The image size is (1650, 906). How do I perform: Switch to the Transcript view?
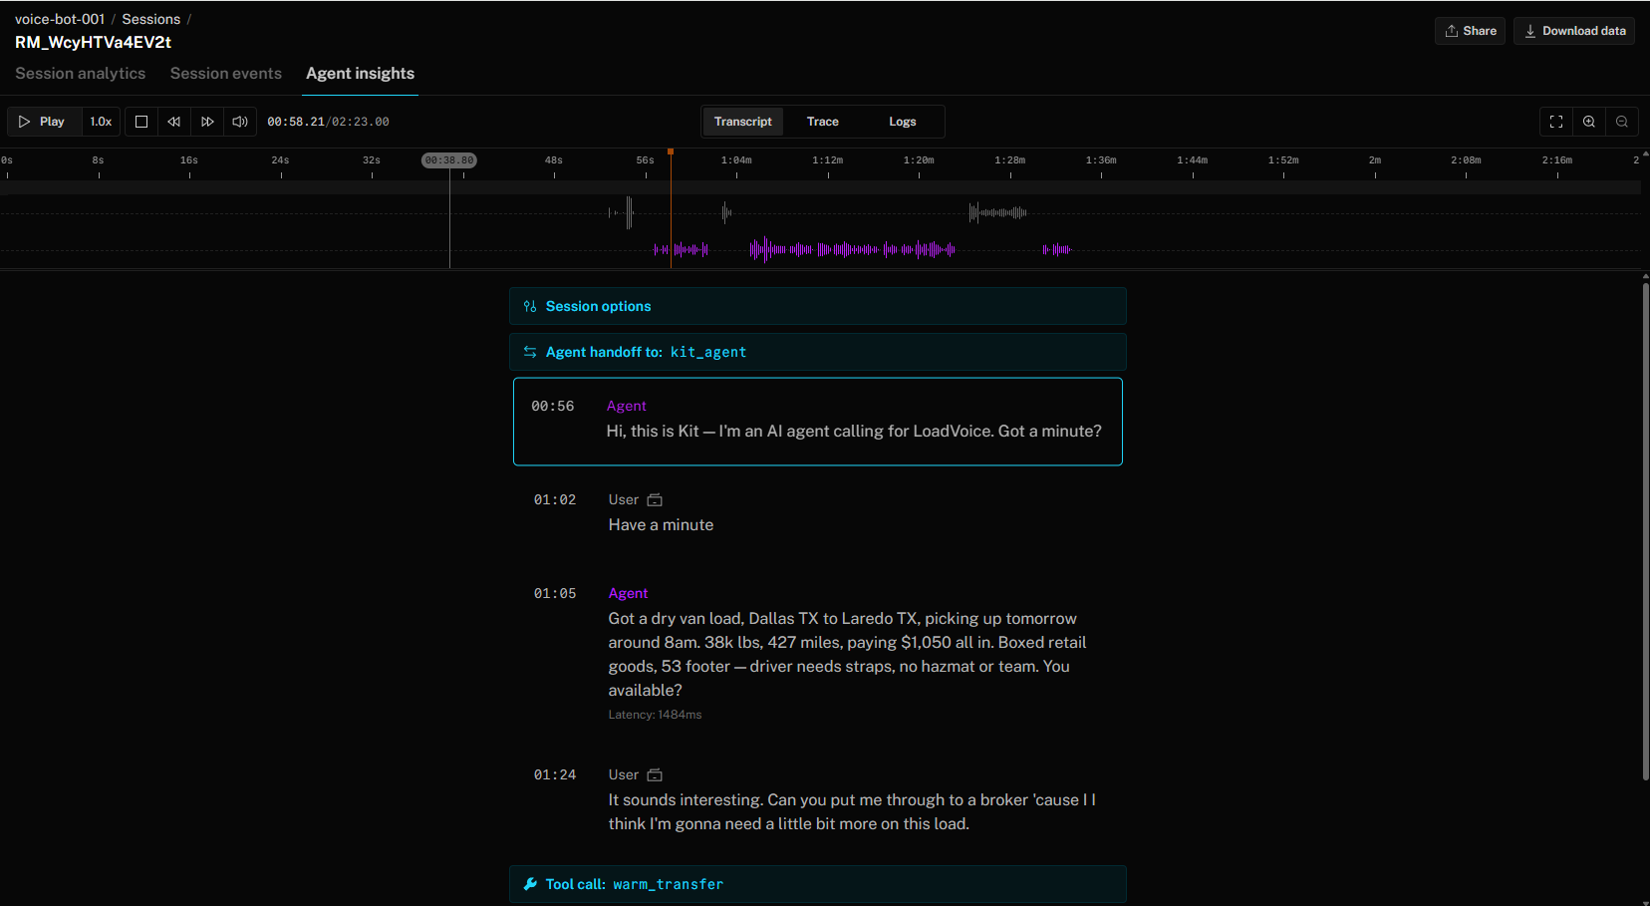tap(742, 122)
